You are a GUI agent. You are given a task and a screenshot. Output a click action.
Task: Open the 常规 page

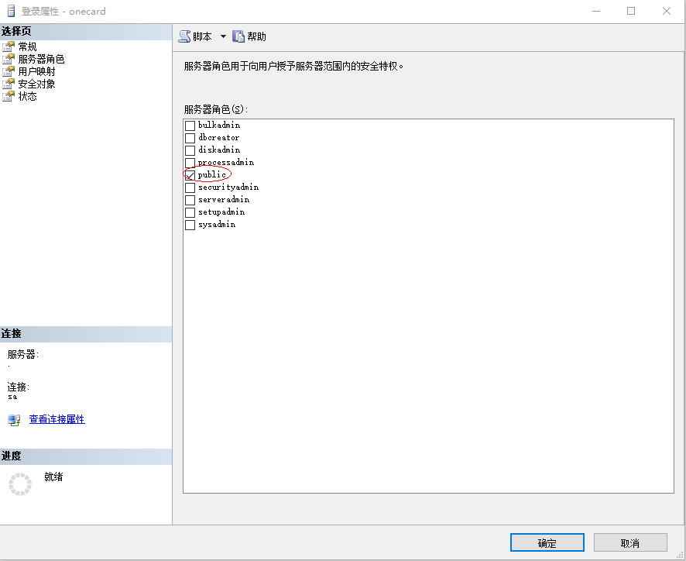click(x=27, y=46)
